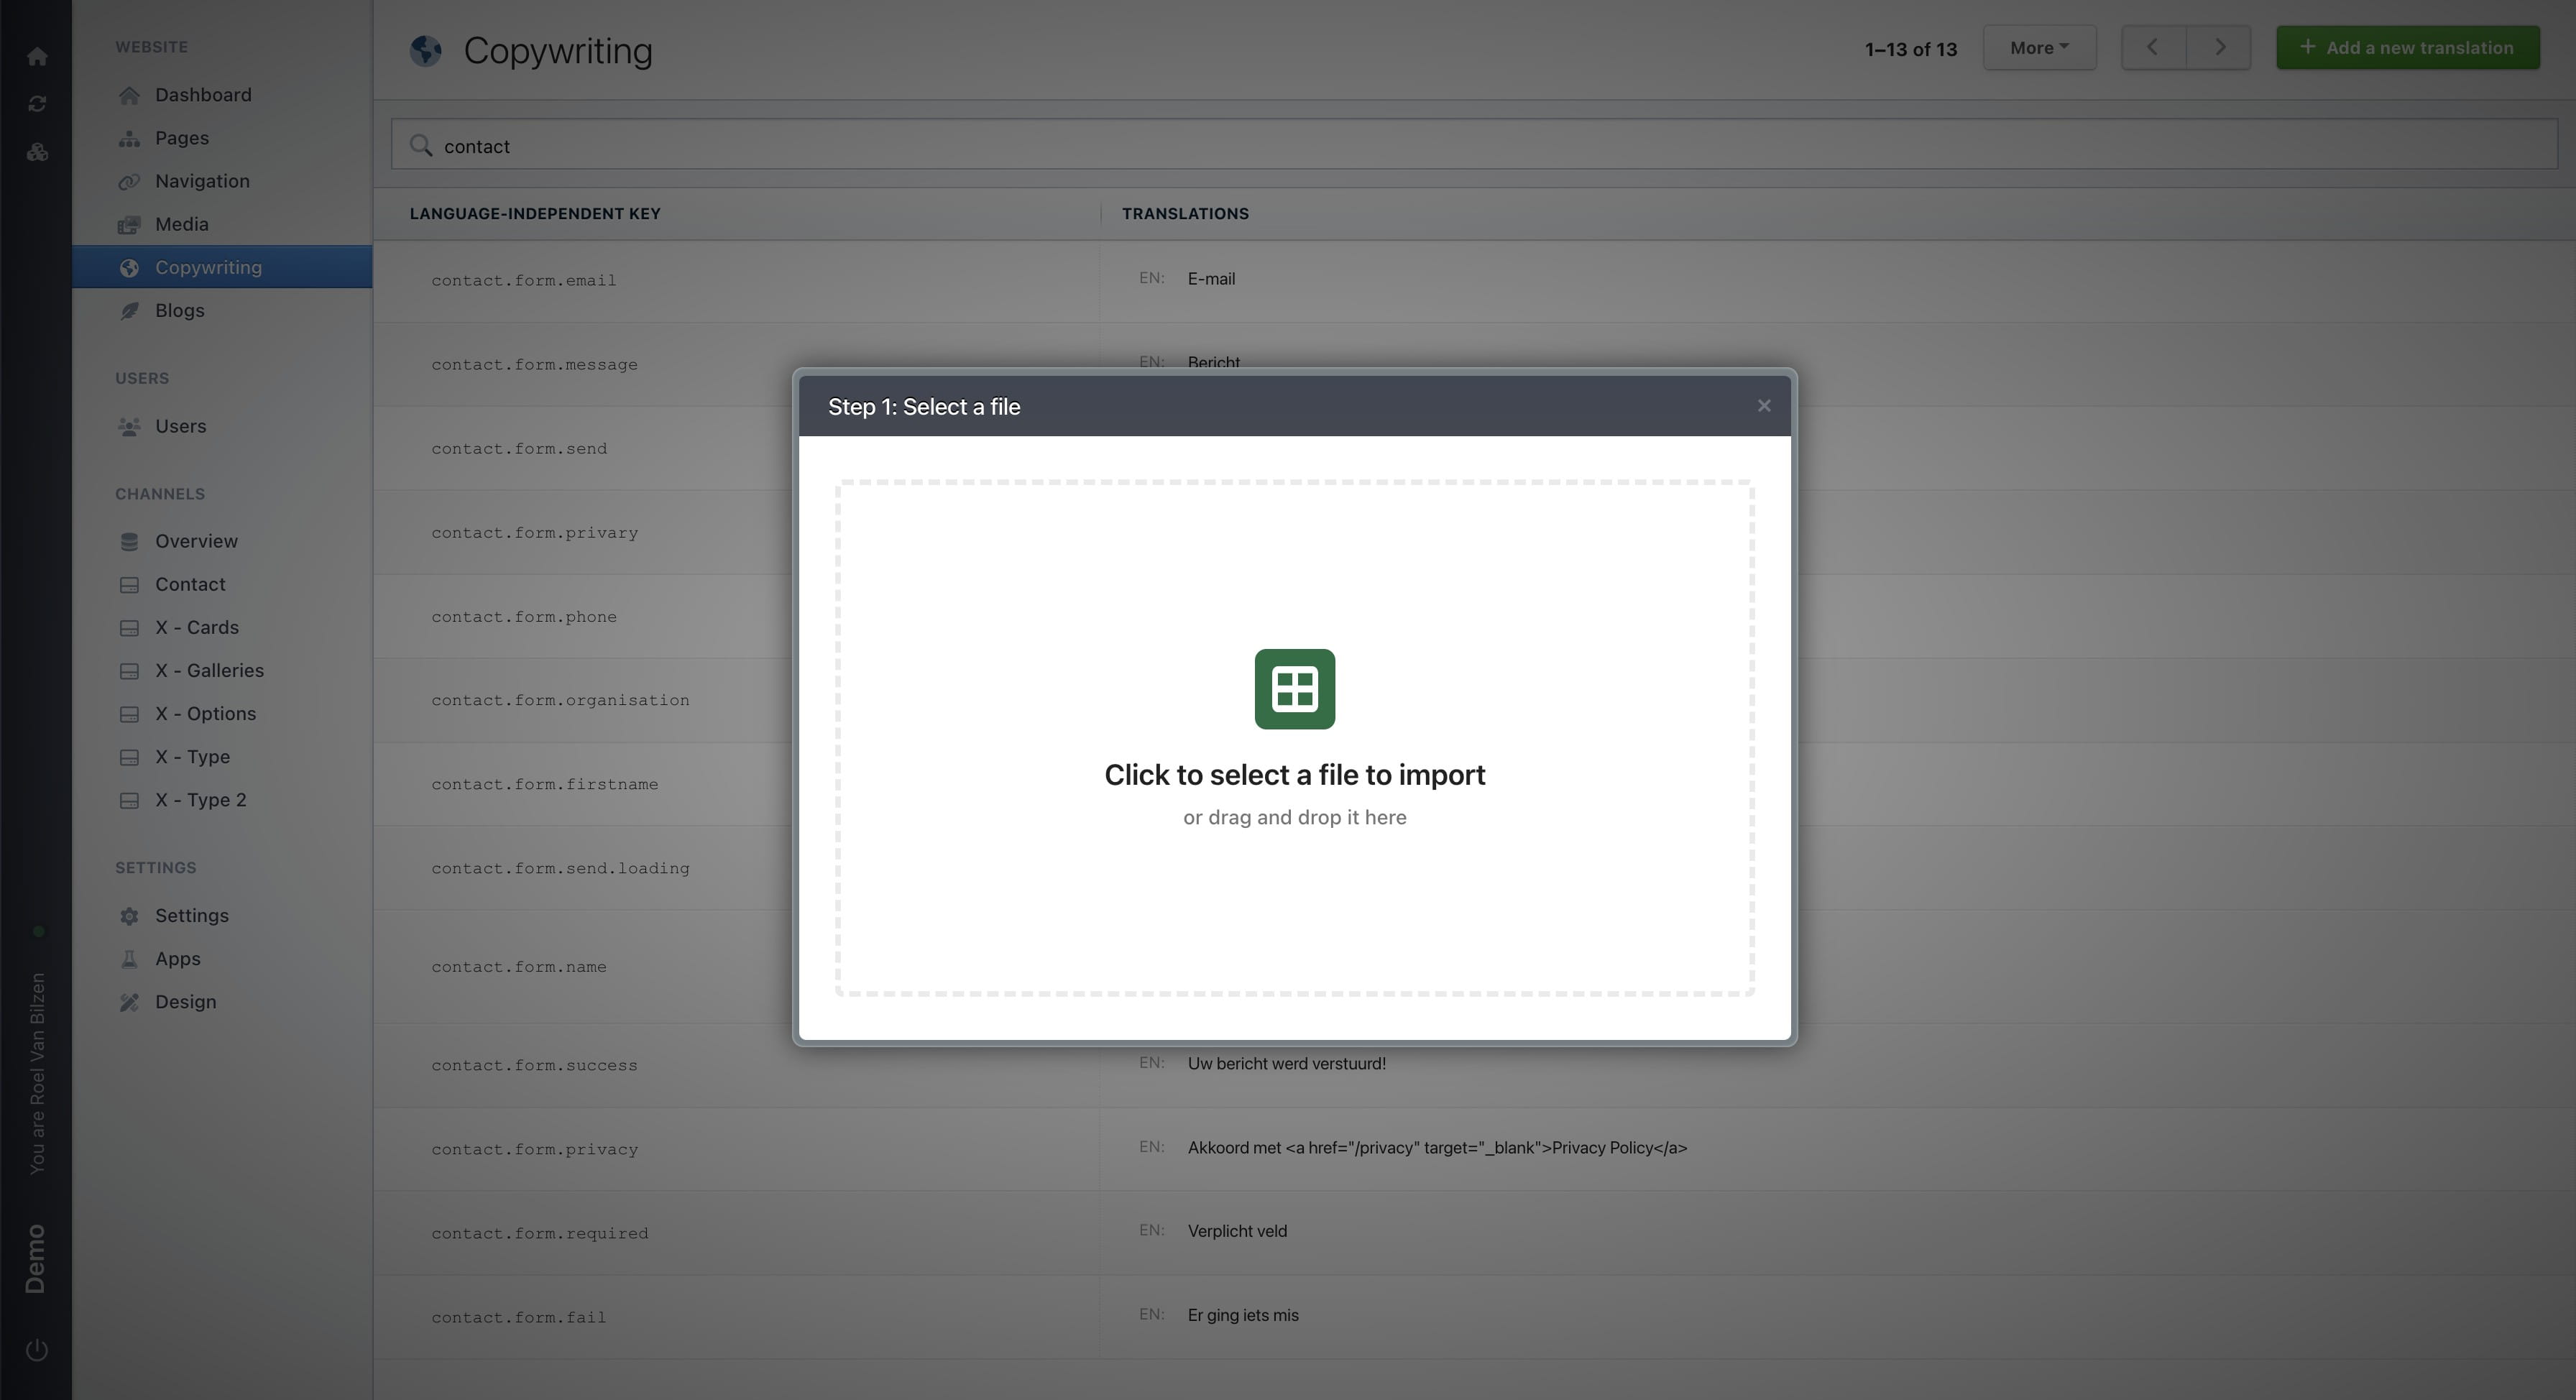Image resolution: width=2576 pixels, height=1400 pixels.
Task: Click the green spreadsheet icon in the import dialog
Action: [x=1294, y=689]
